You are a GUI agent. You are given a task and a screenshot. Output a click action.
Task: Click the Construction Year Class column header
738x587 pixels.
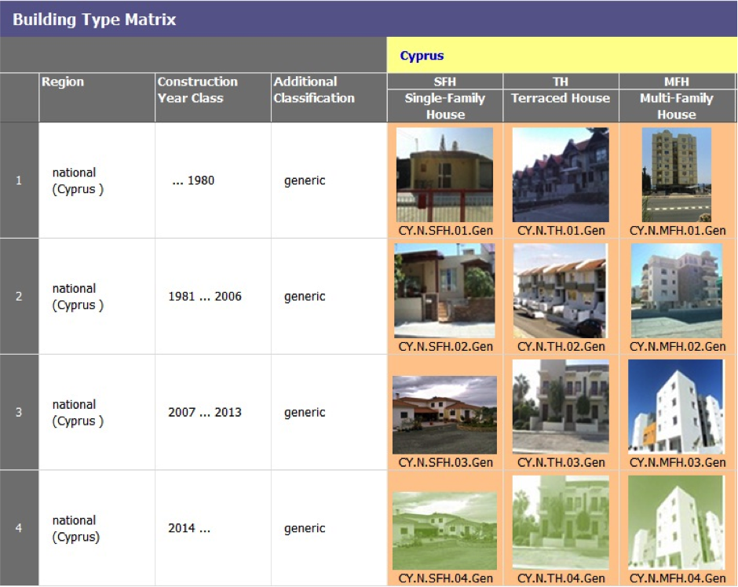coord(197,90)
